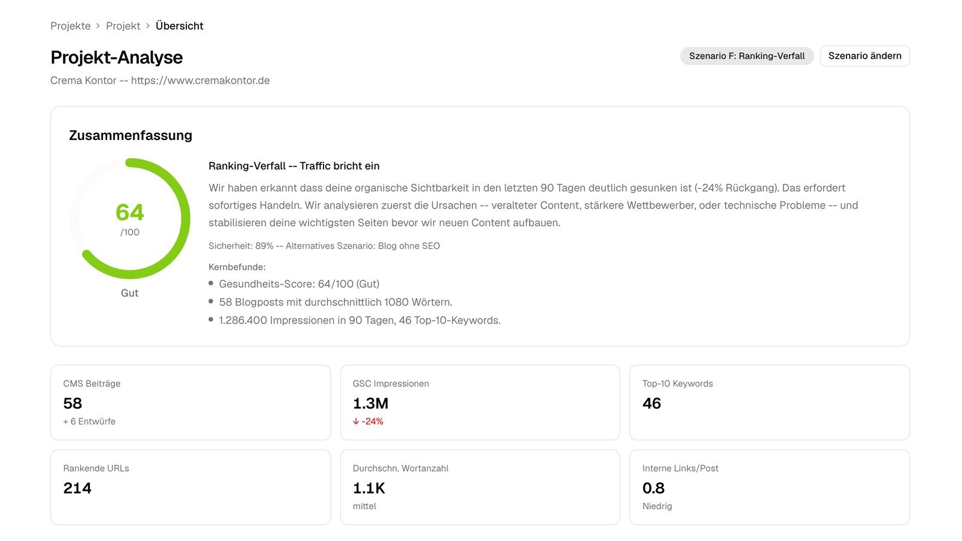Click the Kernbefunde: label
This screenshot has width=962, height=541.
[x=237, y=267]
